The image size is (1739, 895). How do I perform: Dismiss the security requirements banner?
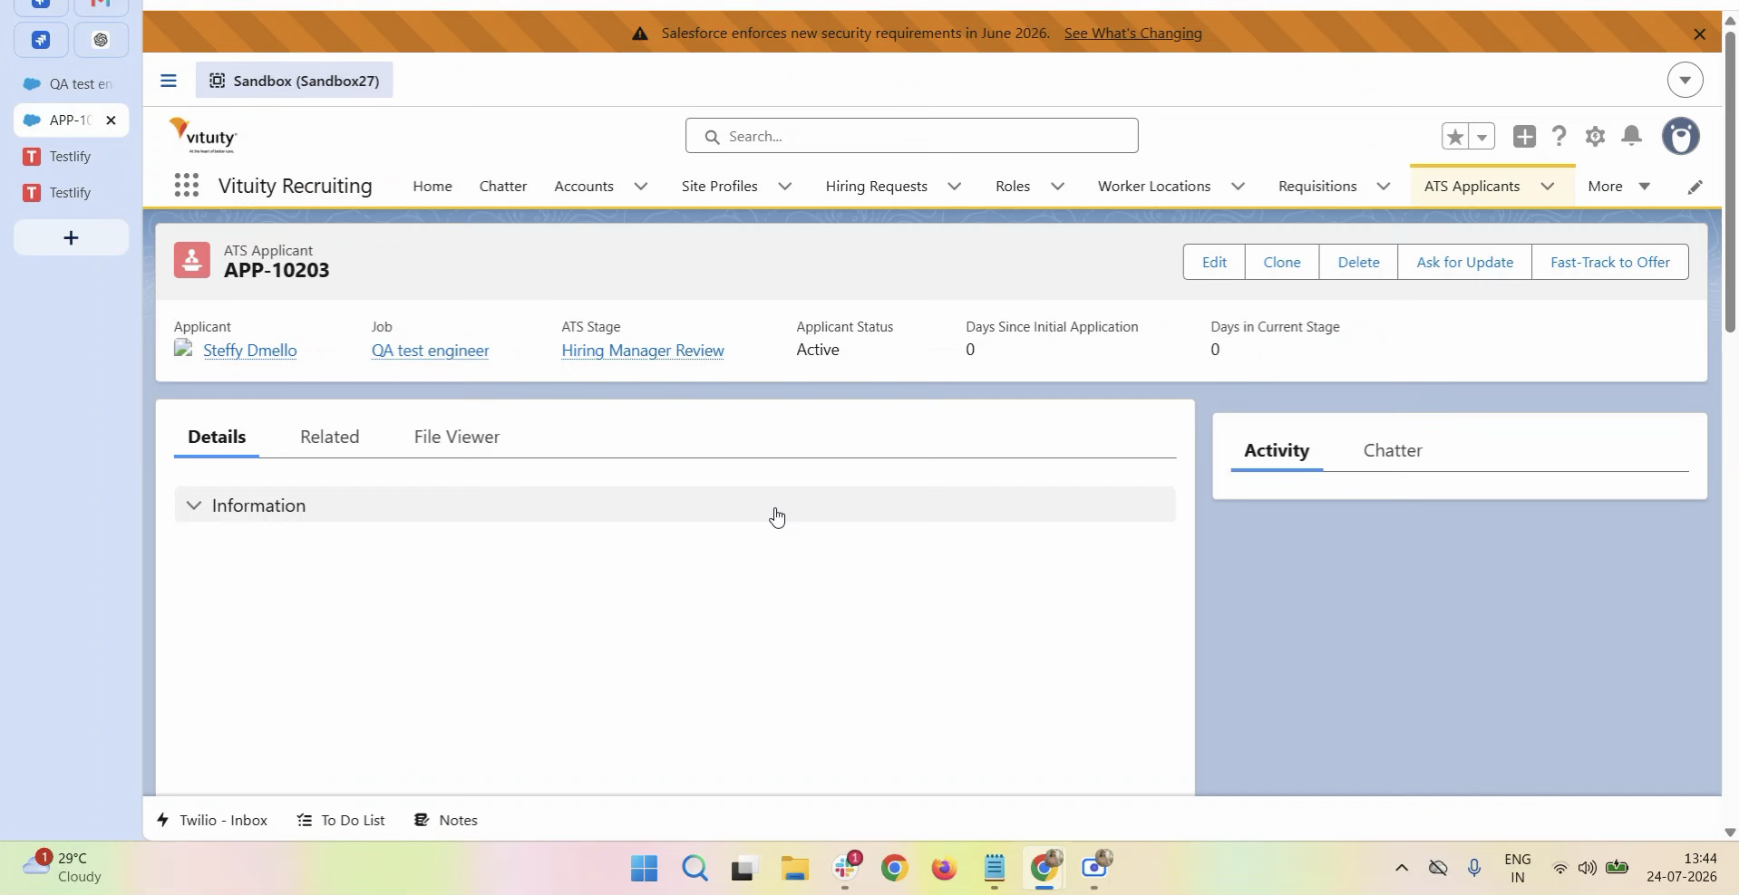point(1699,34)
